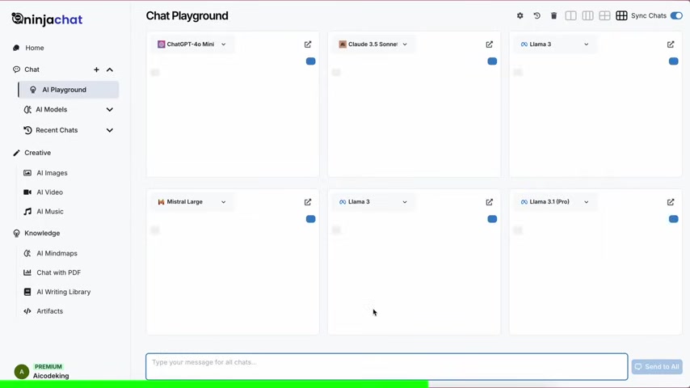Click the green video progress bar

pyautogui.click(x=214, y=384)
